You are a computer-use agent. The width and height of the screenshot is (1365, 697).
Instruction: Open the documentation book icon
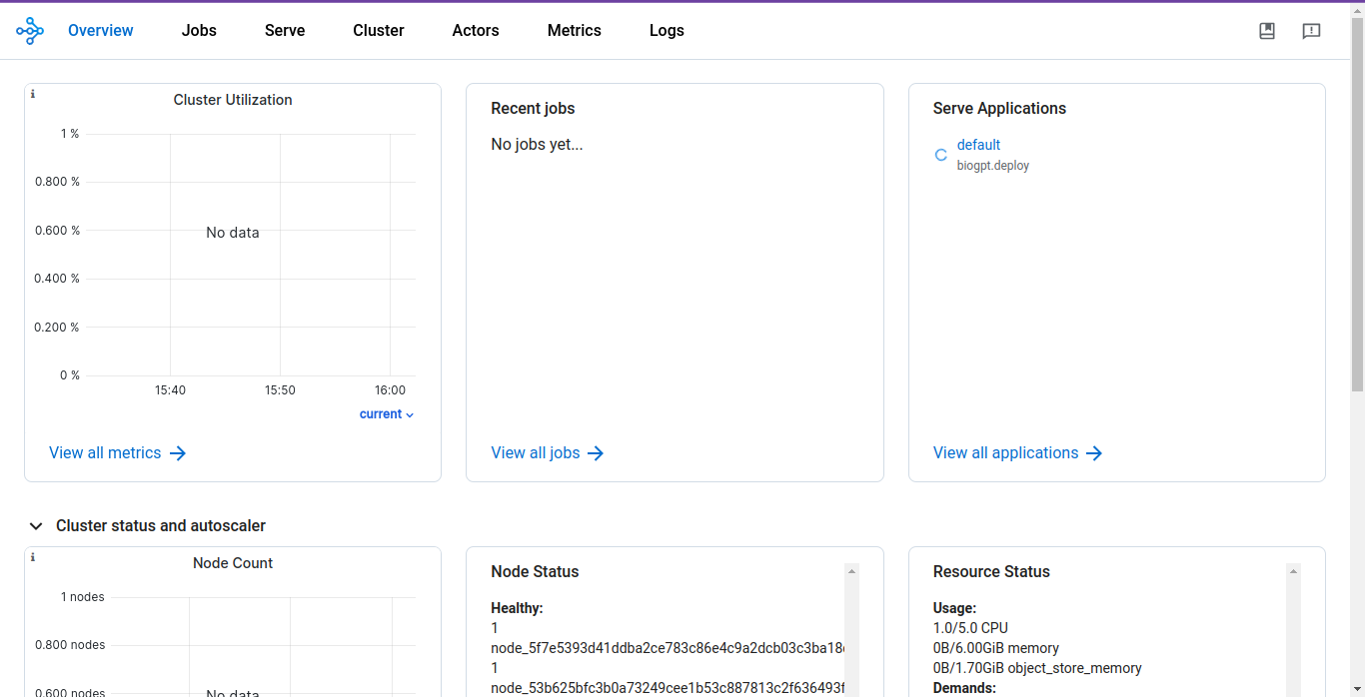pyautogui.click(x=1267, y=31)
